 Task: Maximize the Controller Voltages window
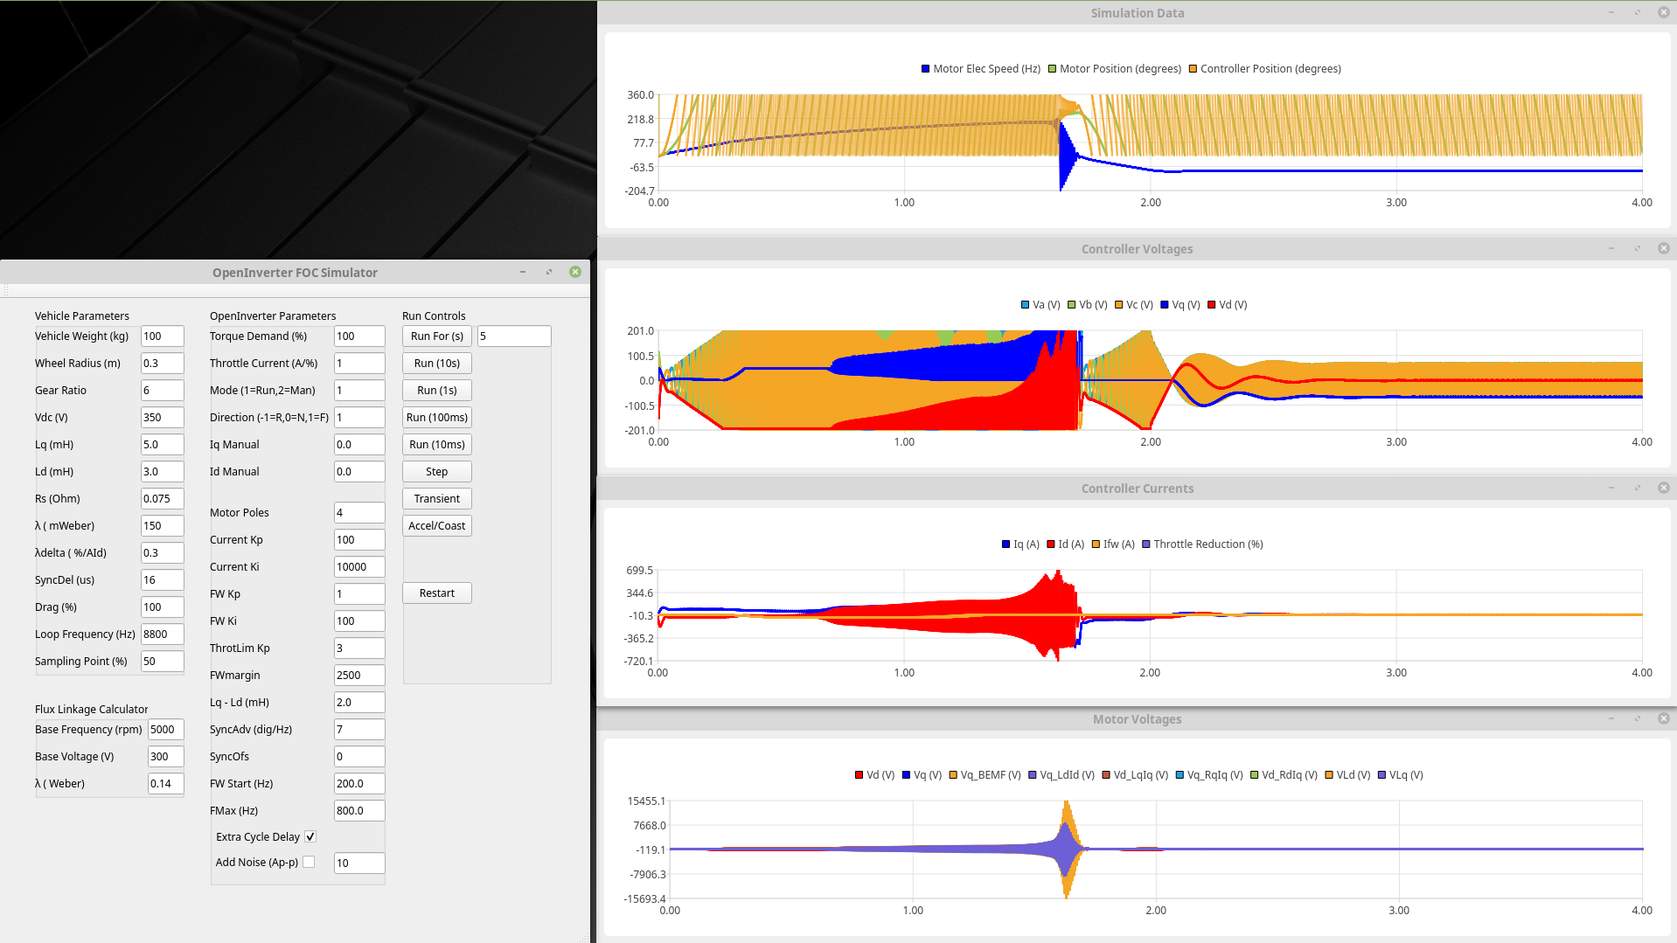pyautogui.click(x=1637, y=248)
